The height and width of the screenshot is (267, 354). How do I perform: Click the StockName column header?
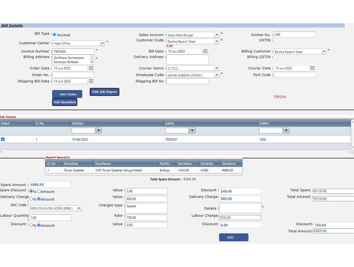(x=125, y=164)
